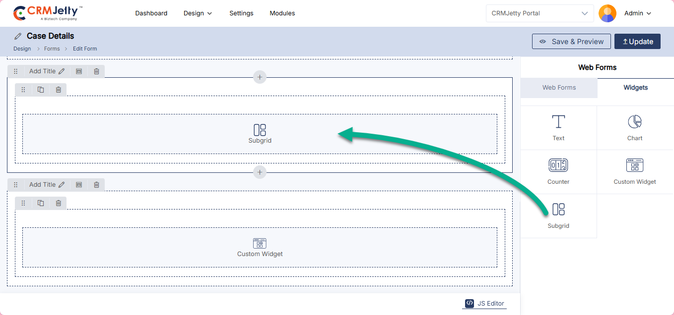Duplicate the row containing the Custom Widget
This screenshot has height=315, width=674.
[41, 203]
